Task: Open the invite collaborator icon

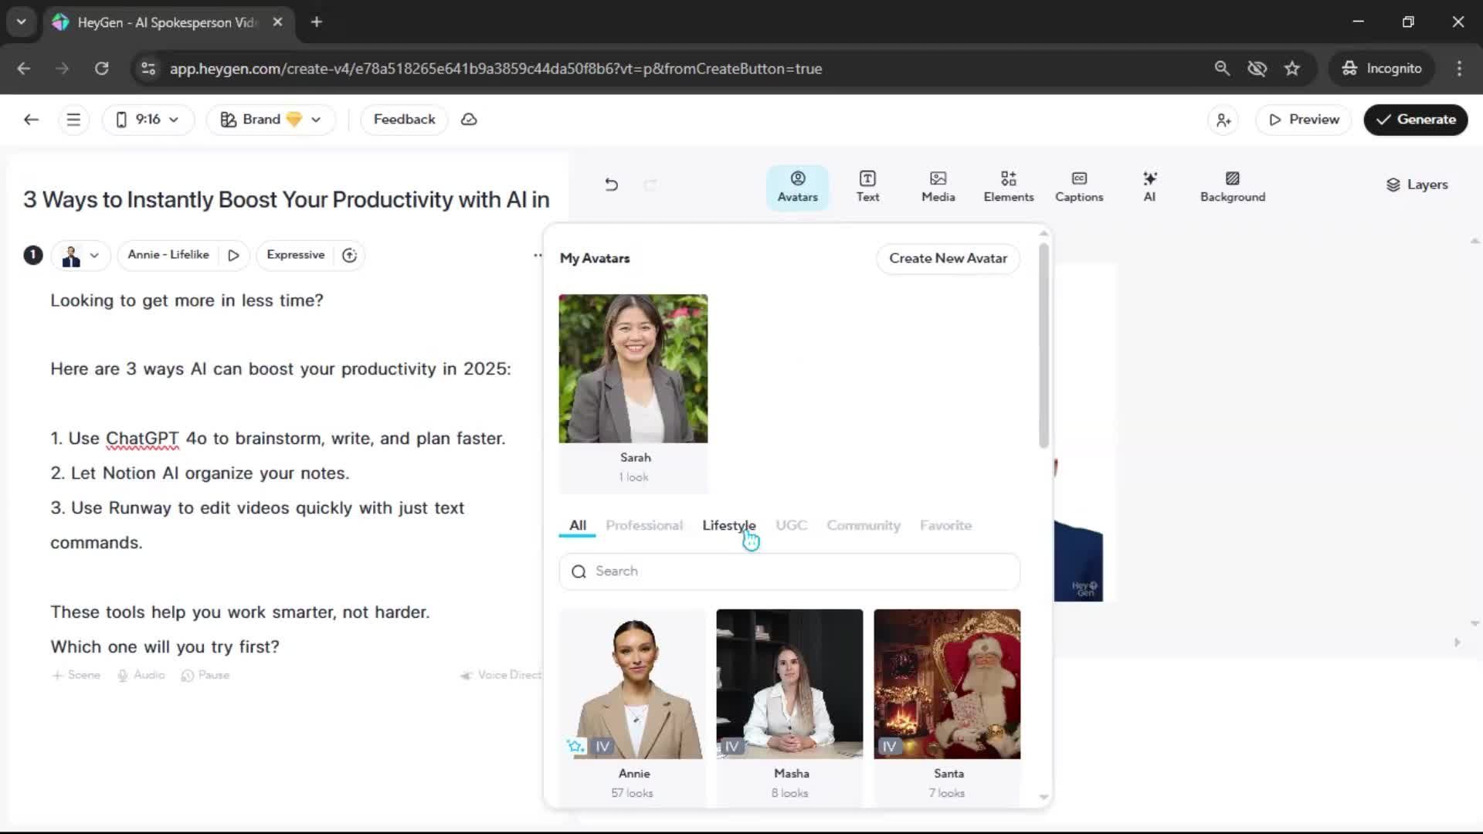Action: [x=1223, y=120]
